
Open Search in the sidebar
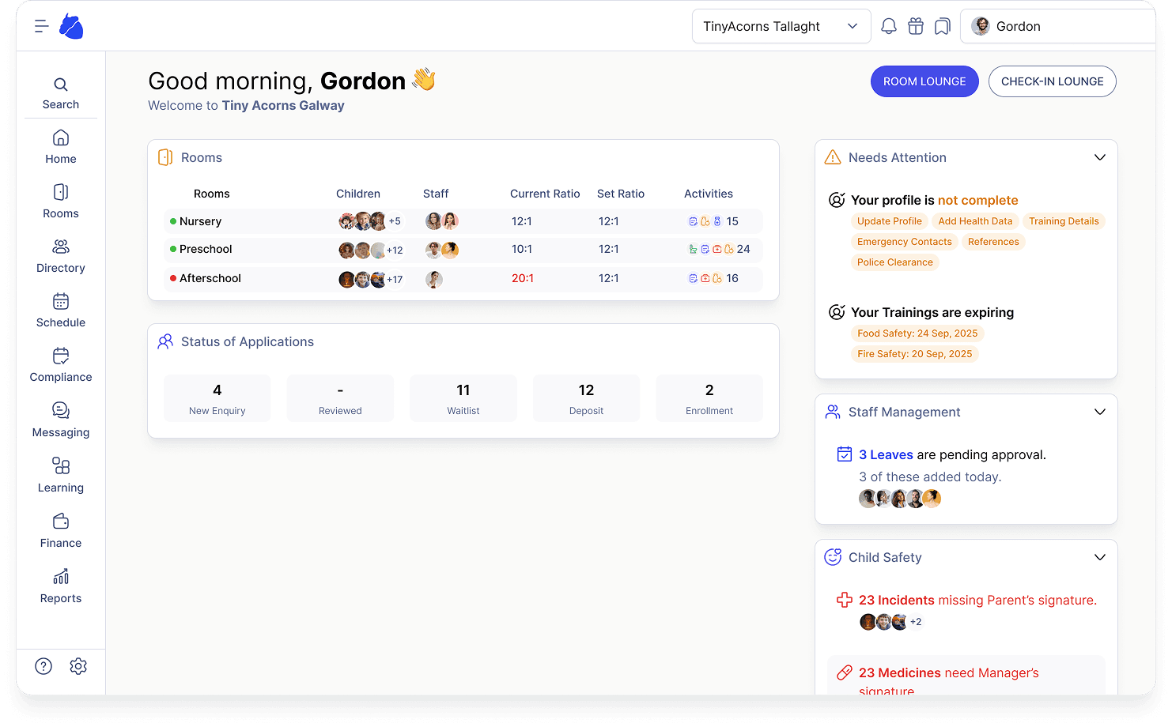click(61, 93)
